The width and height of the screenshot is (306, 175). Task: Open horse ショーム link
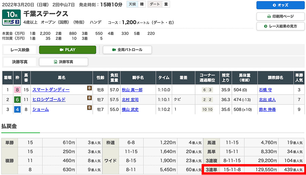tap(40, 110)
